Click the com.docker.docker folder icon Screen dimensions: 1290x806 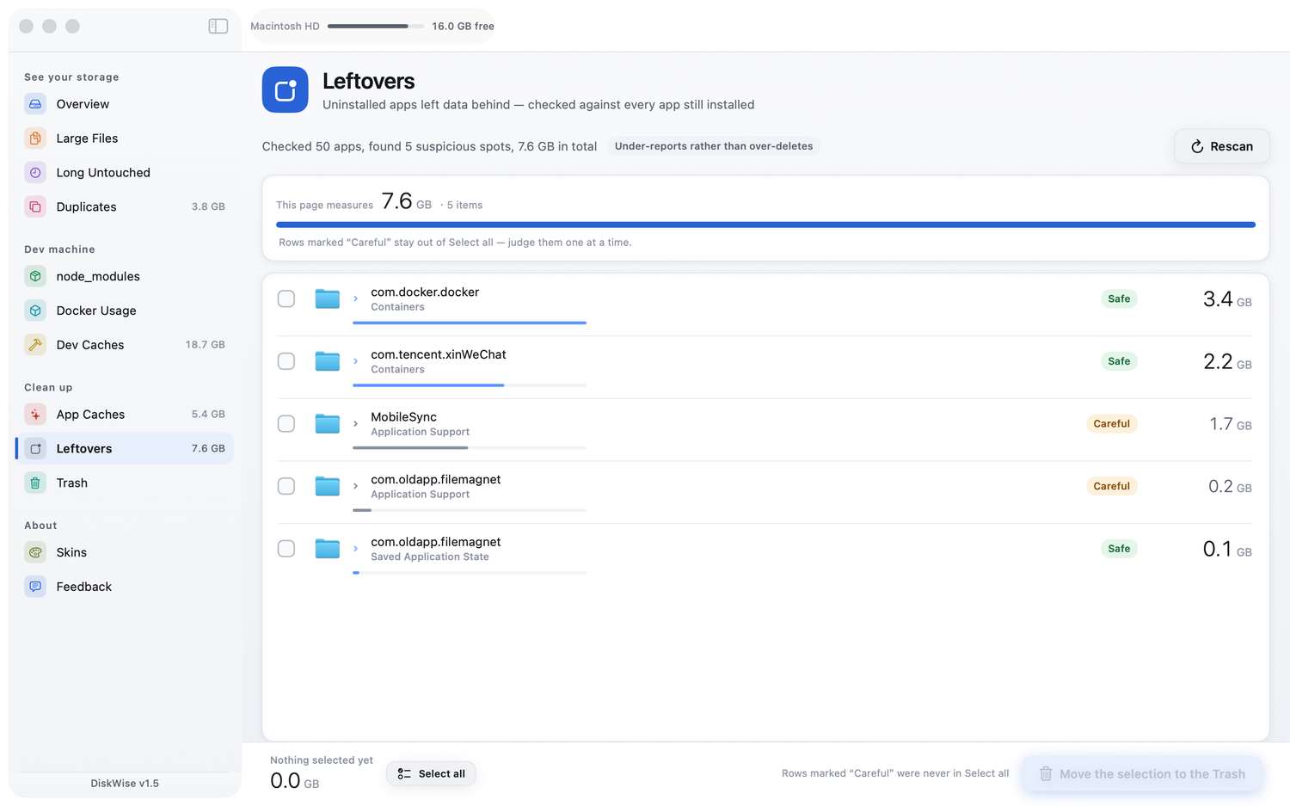click(x=328, y=298)
